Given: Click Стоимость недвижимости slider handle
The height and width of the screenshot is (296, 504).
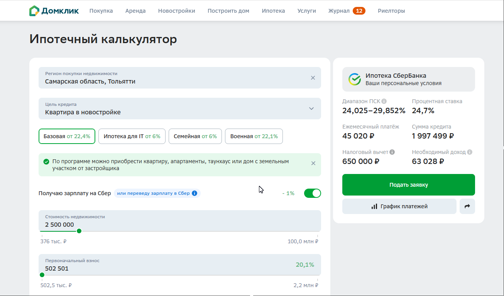Looking at the screenshot, I should (79, 231).
